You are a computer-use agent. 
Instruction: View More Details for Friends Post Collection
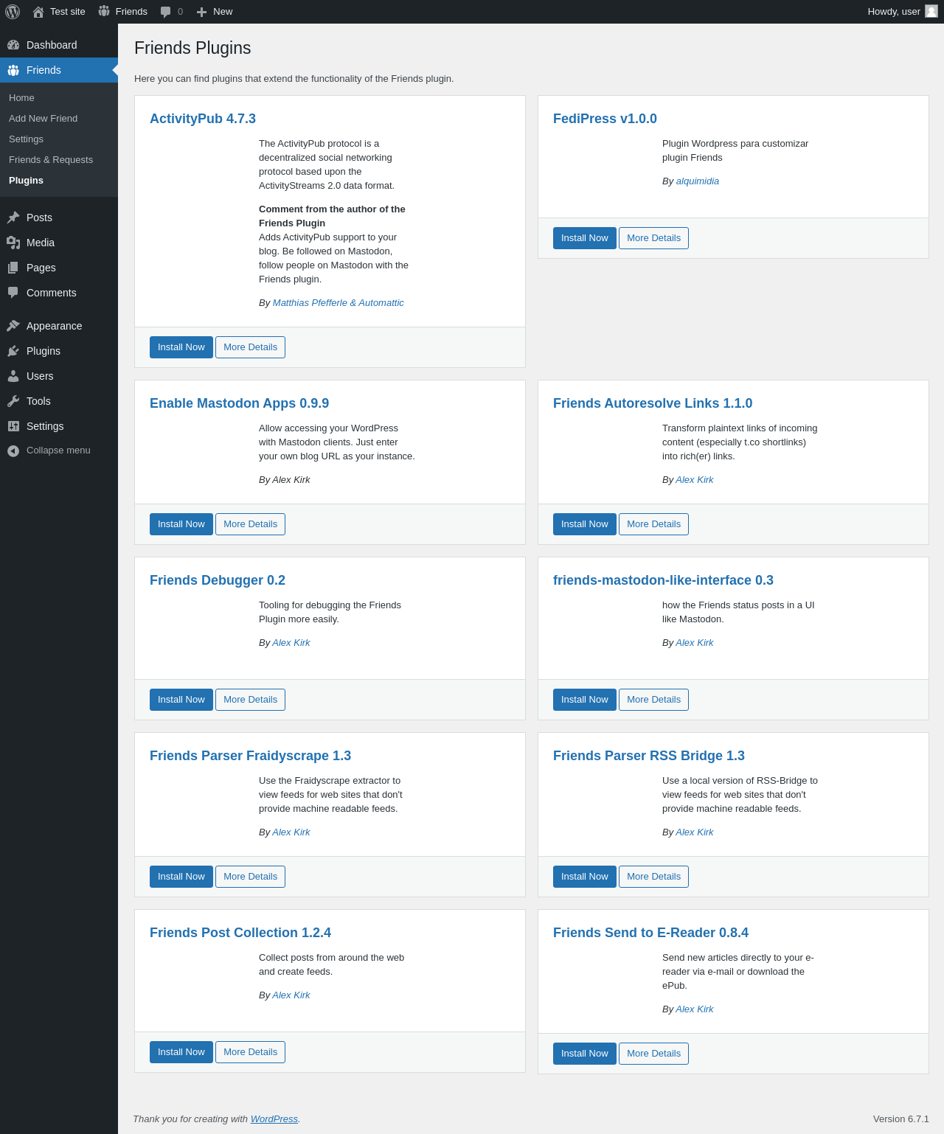(250, 1052)
